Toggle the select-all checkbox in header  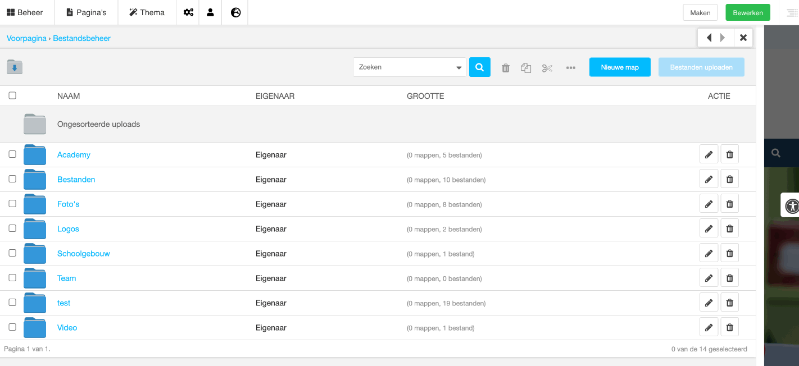[12, 95]
